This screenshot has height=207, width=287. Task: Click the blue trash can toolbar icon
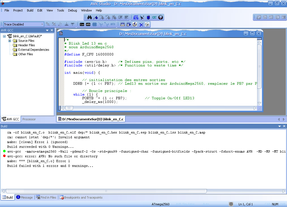point(148,17)
